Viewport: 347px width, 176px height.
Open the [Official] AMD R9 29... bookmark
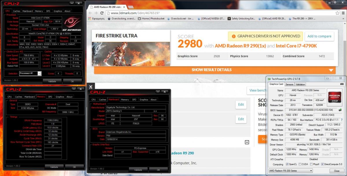[272, 19]
